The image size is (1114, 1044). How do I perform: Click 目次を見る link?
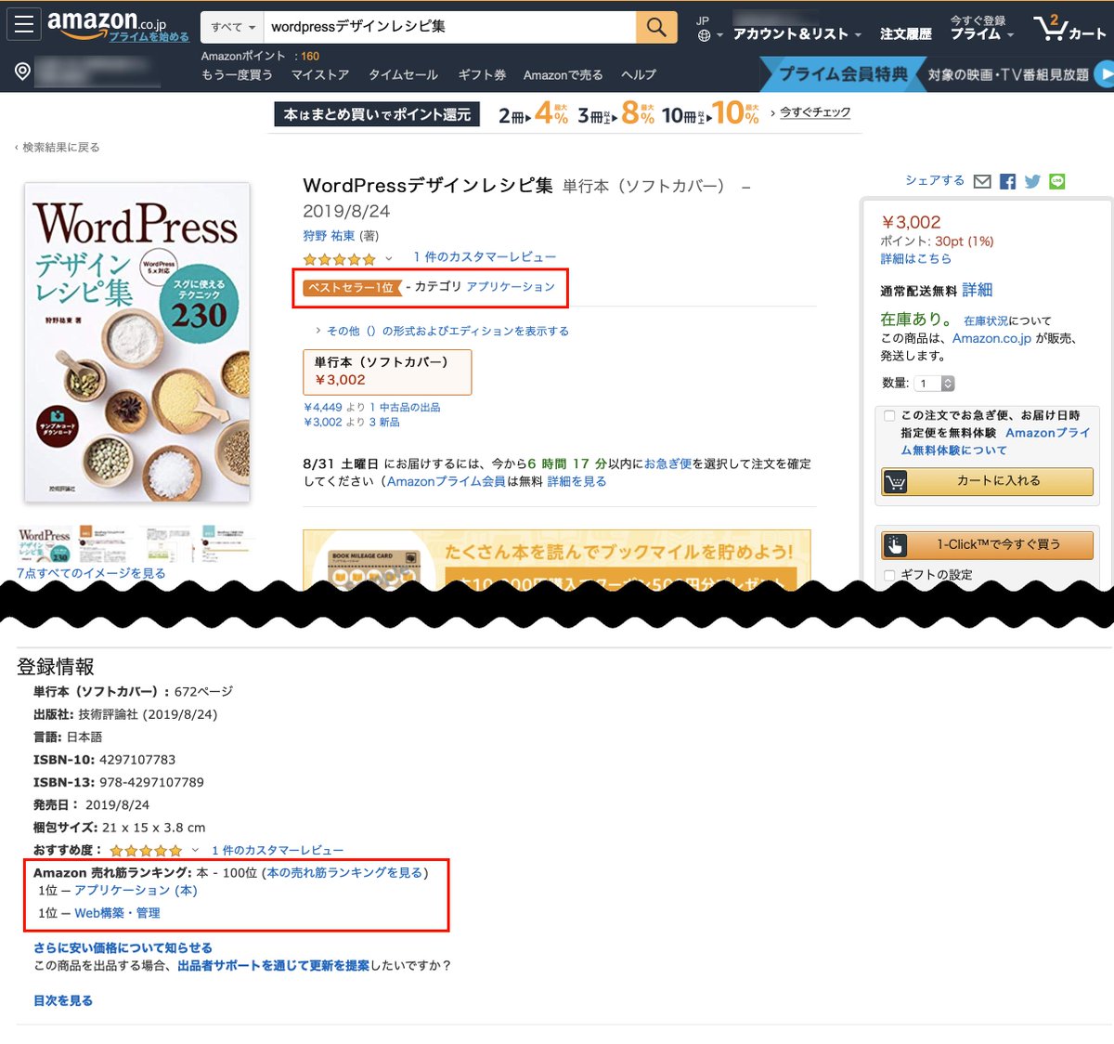[63, 1001]
